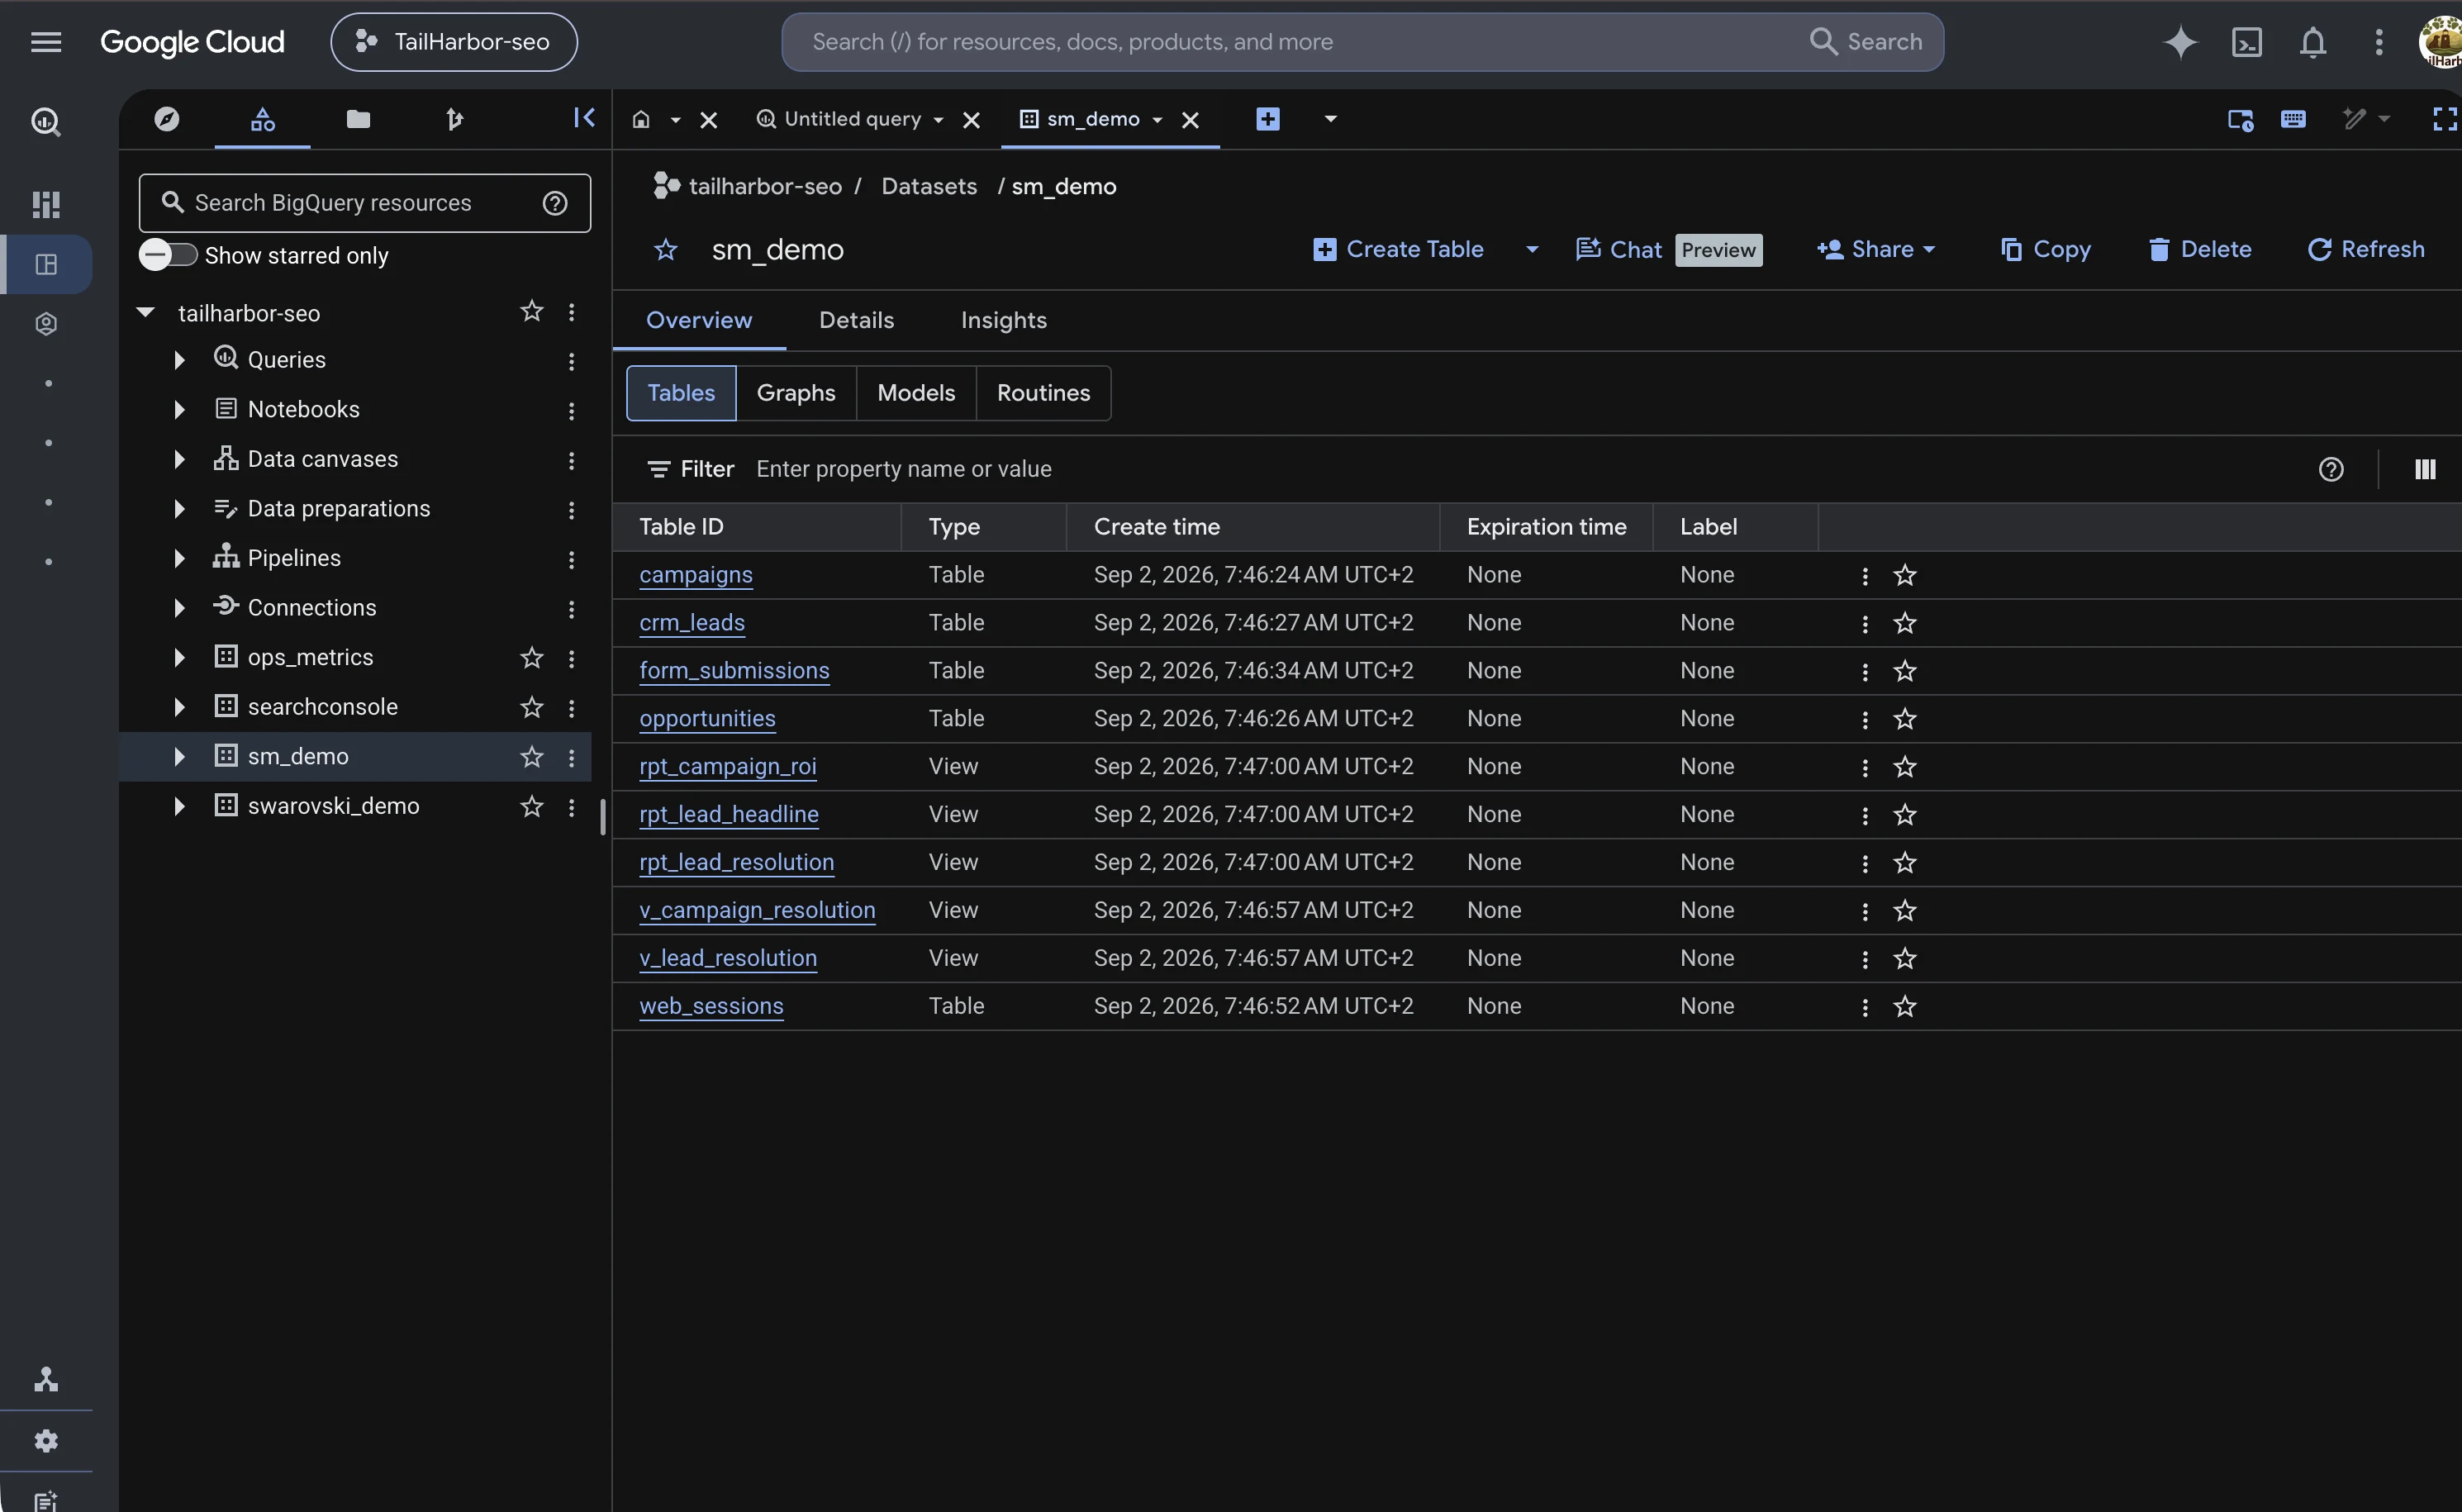Screen dimensions: 2462x1512
Task: Expand the Connections node
Action: click(x=179, y=608)
